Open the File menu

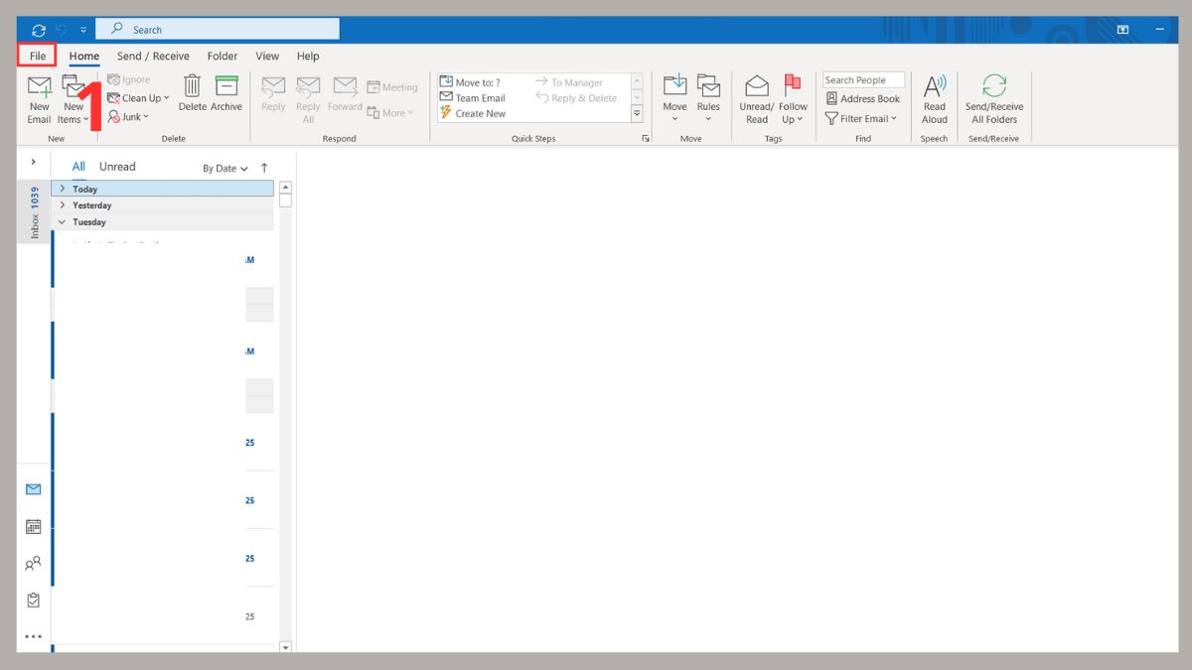[x=37, y=56]
